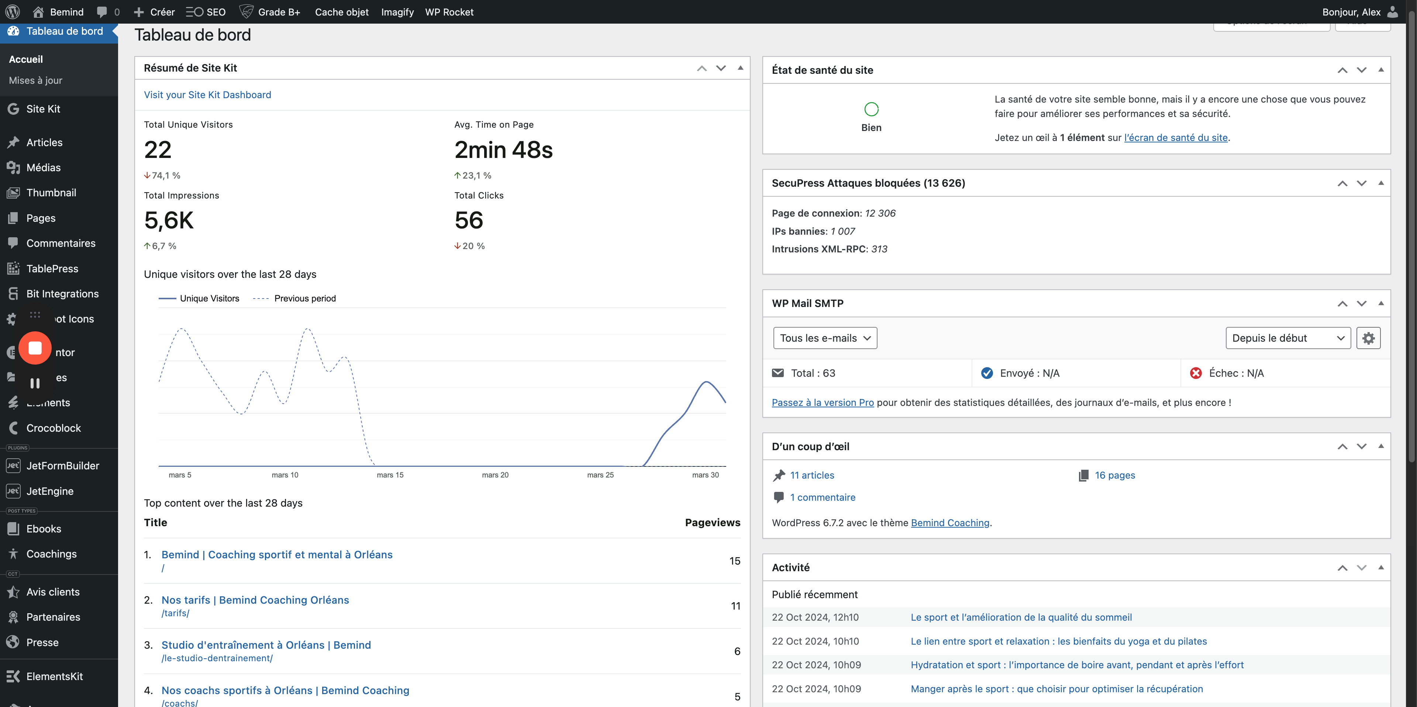This screenshot has height=707, width=1417.
Task: Click the Bit Integrations icon
Action: 13,294
